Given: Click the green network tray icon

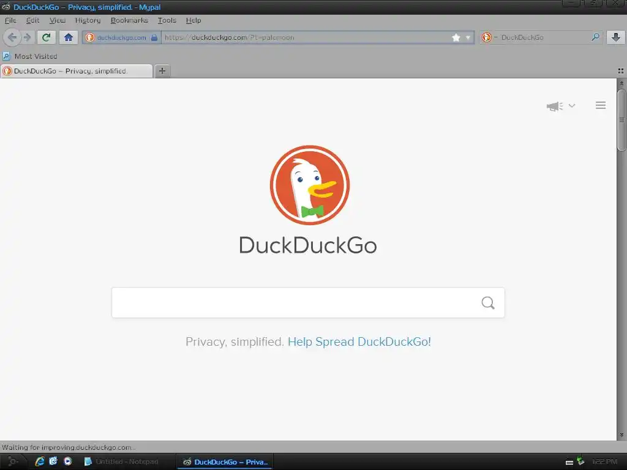Looking at the screenshot, I should [x=580, y=461].
